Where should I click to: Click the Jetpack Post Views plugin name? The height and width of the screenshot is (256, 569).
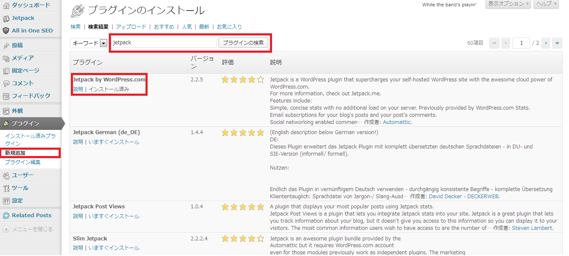(99, 207)
